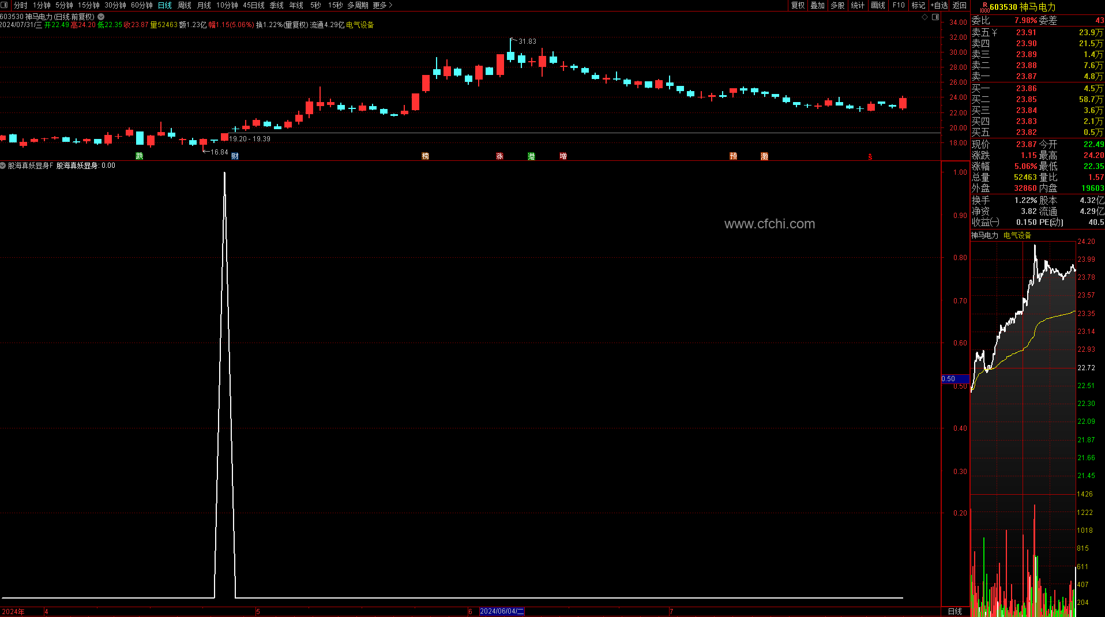Switch to the 周线 period
Image resolution: width=1105 pixels, height=617 pixels.
(185, 5)
